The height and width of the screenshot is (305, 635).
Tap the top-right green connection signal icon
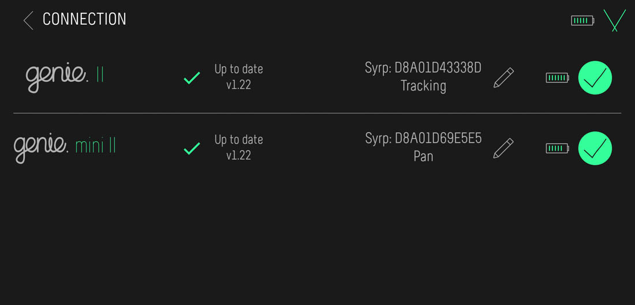[615, 20]
